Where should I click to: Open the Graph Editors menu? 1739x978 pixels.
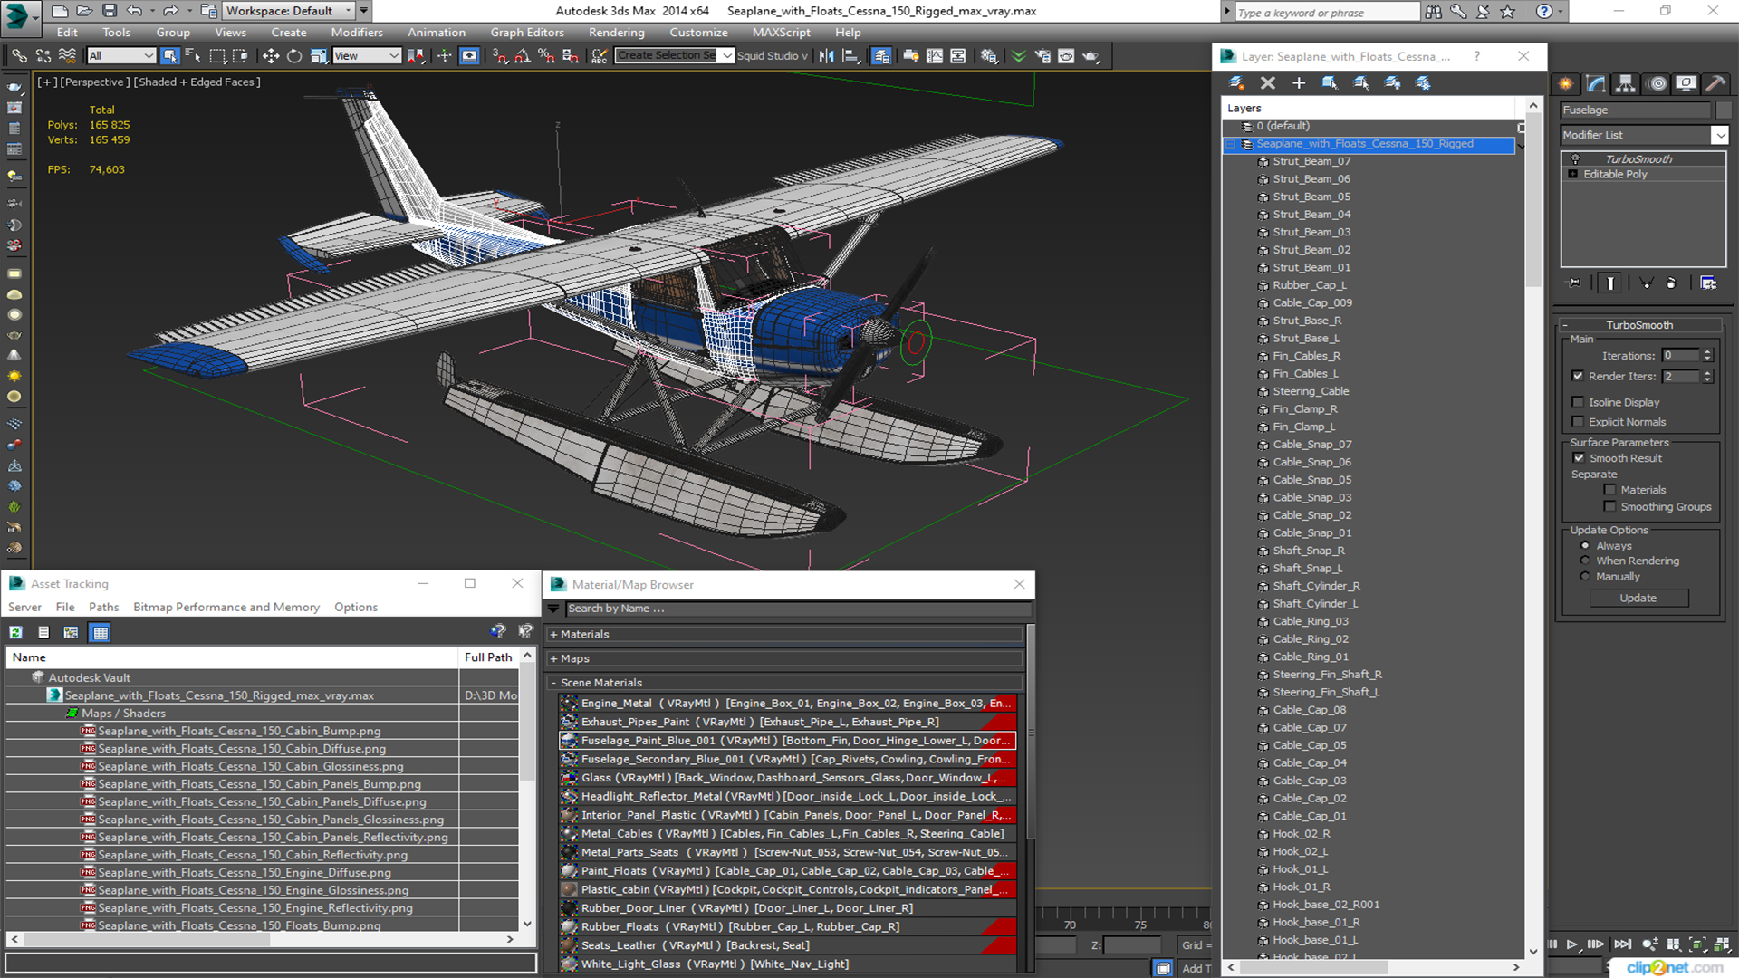[x=527, y=33]
